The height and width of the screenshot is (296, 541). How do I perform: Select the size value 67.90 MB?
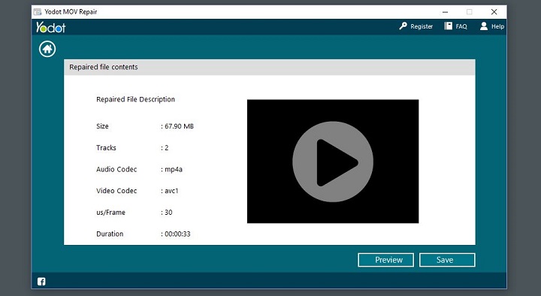(x=179, y=126)
